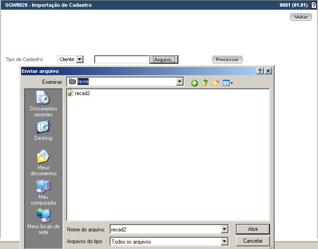Click the Voltar button

pyautogui.click(x=301, y=17)
